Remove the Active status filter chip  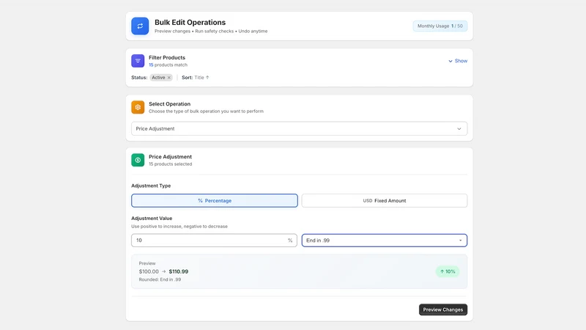coord(169,78)
